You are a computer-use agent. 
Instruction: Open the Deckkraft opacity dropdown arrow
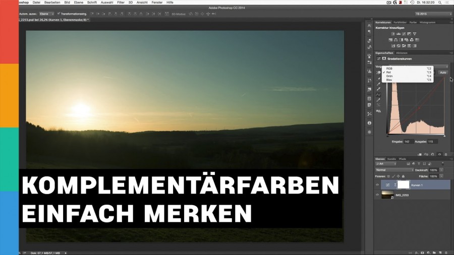(441, 170)
